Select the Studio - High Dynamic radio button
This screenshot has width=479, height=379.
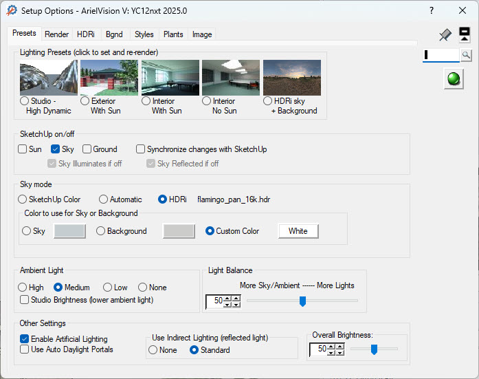[24, 101]
